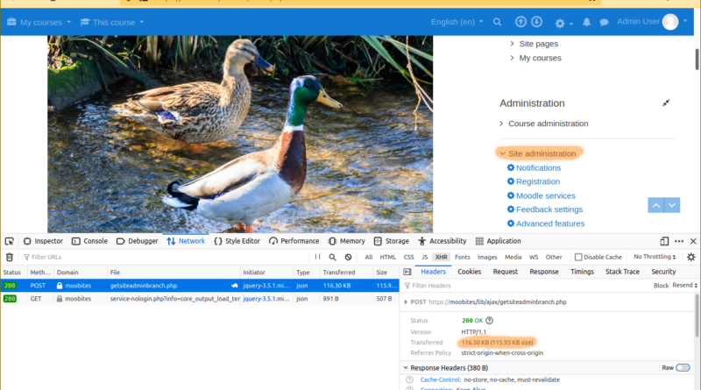The height and width of the screenshot is (390, 701).
Task: Open the gear settings menu in navbar
Action: point(563,23)
